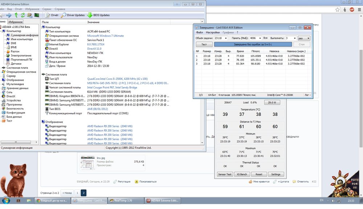This screenshot has height=209, width=363.
Task: Click the green Refresh arrows toolbar icon
Action: (23, 15)
